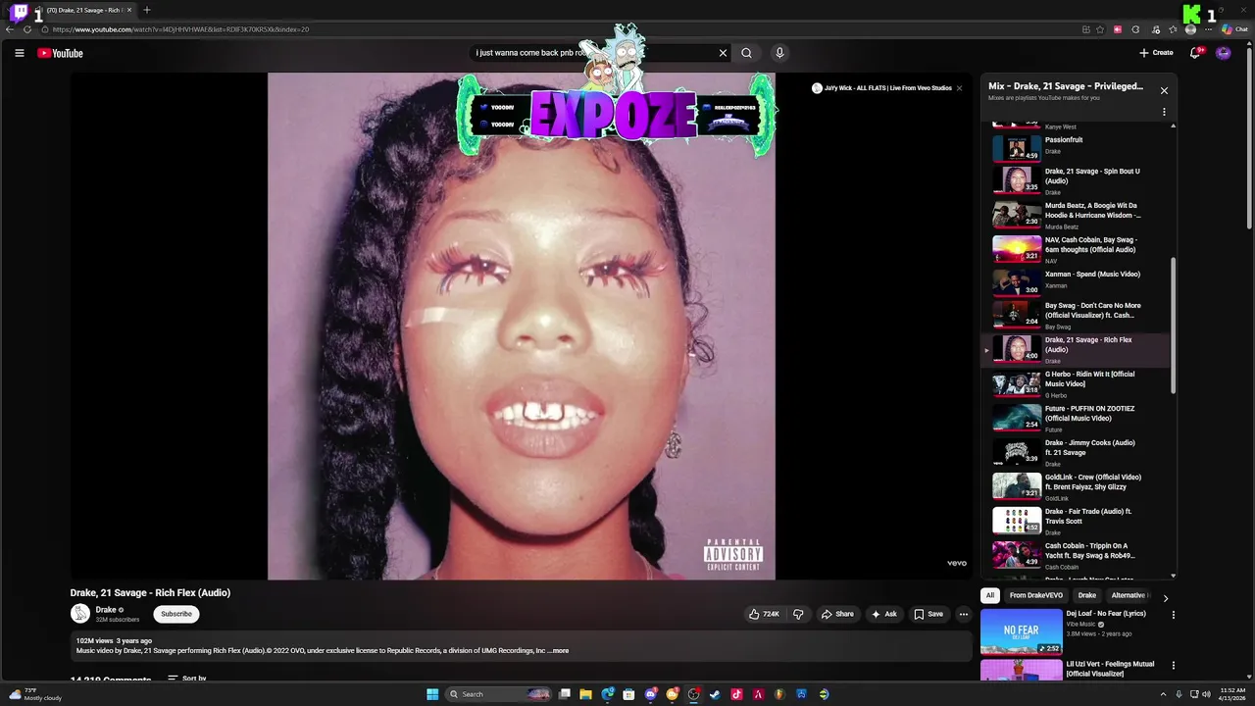Viewport: 1255px width, 706px height.
Task: Open a new browser tab
Action: [147, 10]
